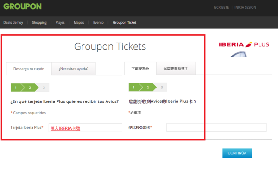Focus the 伊比利亞加卡 input field
278x177 pixels.
[x=216, y=127]
